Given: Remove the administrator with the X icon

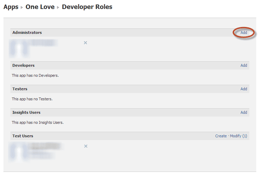Looking at the screenshot, I should click(x=86, y=43).
